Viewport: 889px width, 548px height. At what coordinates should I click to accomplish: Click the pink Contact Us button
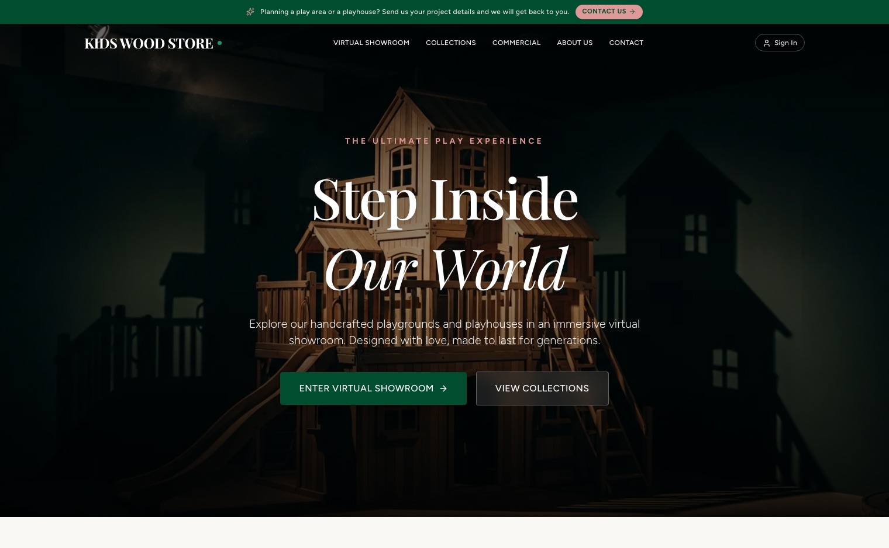pyautogui.click(x=609, y=12)
